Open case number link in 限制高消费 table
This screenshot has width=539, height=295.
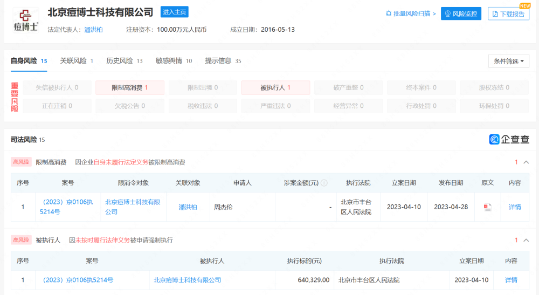pyautogui.click(x=66, y=207)
